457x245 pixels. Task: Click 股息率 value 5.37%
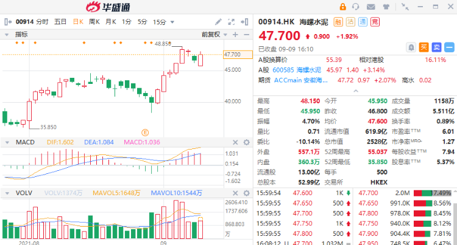[445, 162]
